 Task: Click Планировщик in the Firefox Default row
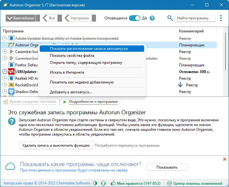(x=192, y=65)
